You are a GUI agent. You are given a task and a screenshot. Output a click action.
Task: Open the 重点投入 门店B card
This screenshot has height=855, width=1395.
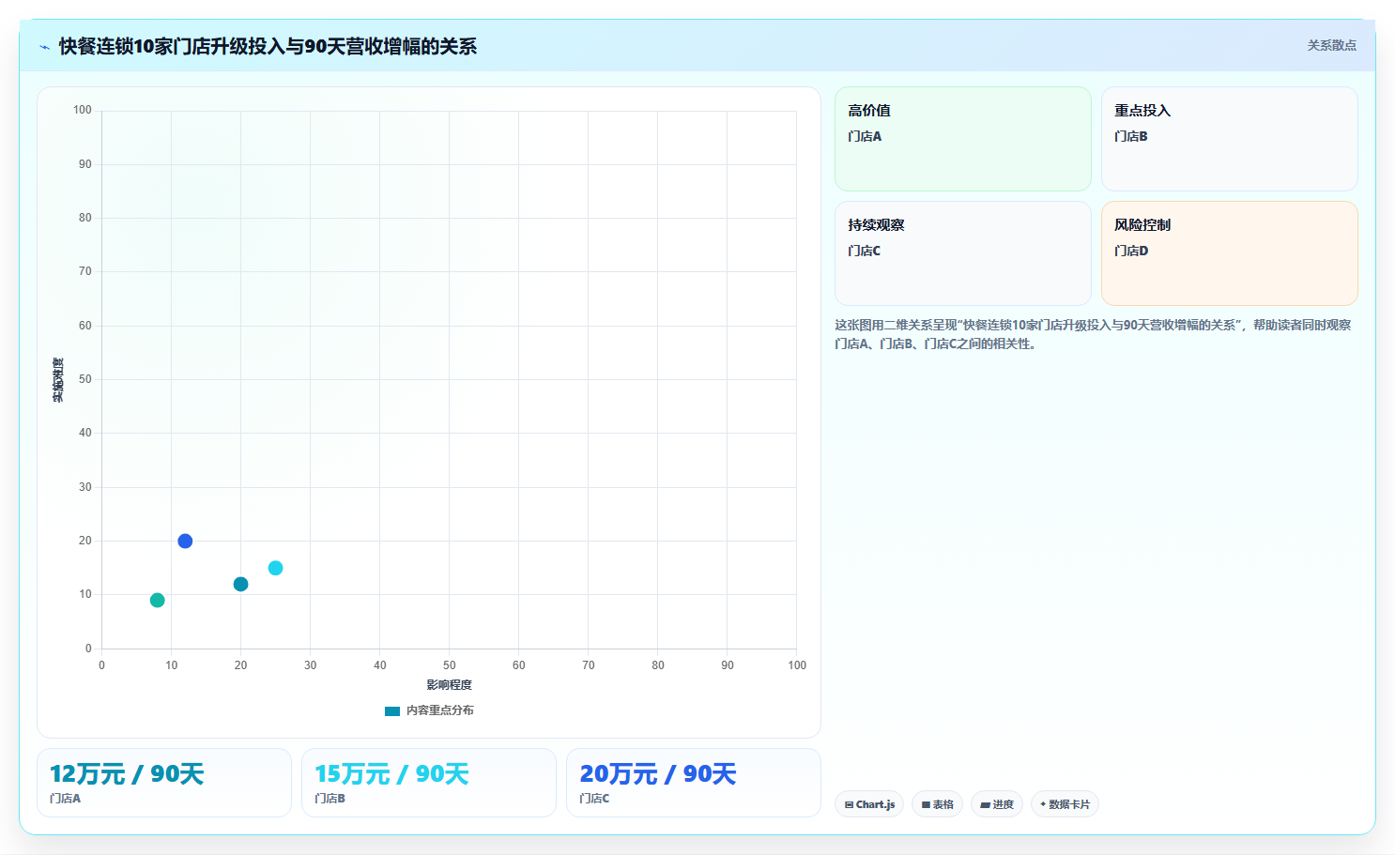(x=1229, y=139)
